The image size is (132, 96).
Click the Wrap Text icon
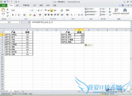coord(62,10)
